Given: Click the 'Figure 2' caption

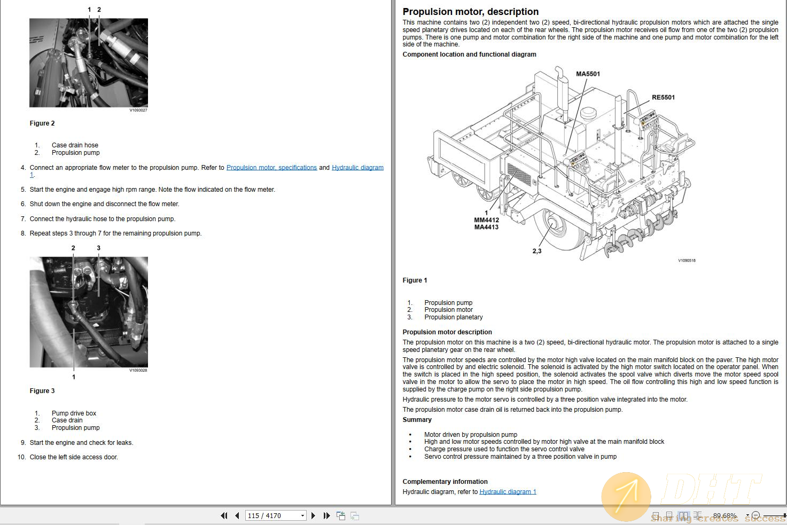Looking at the screenshot, I should coord(42,123).
